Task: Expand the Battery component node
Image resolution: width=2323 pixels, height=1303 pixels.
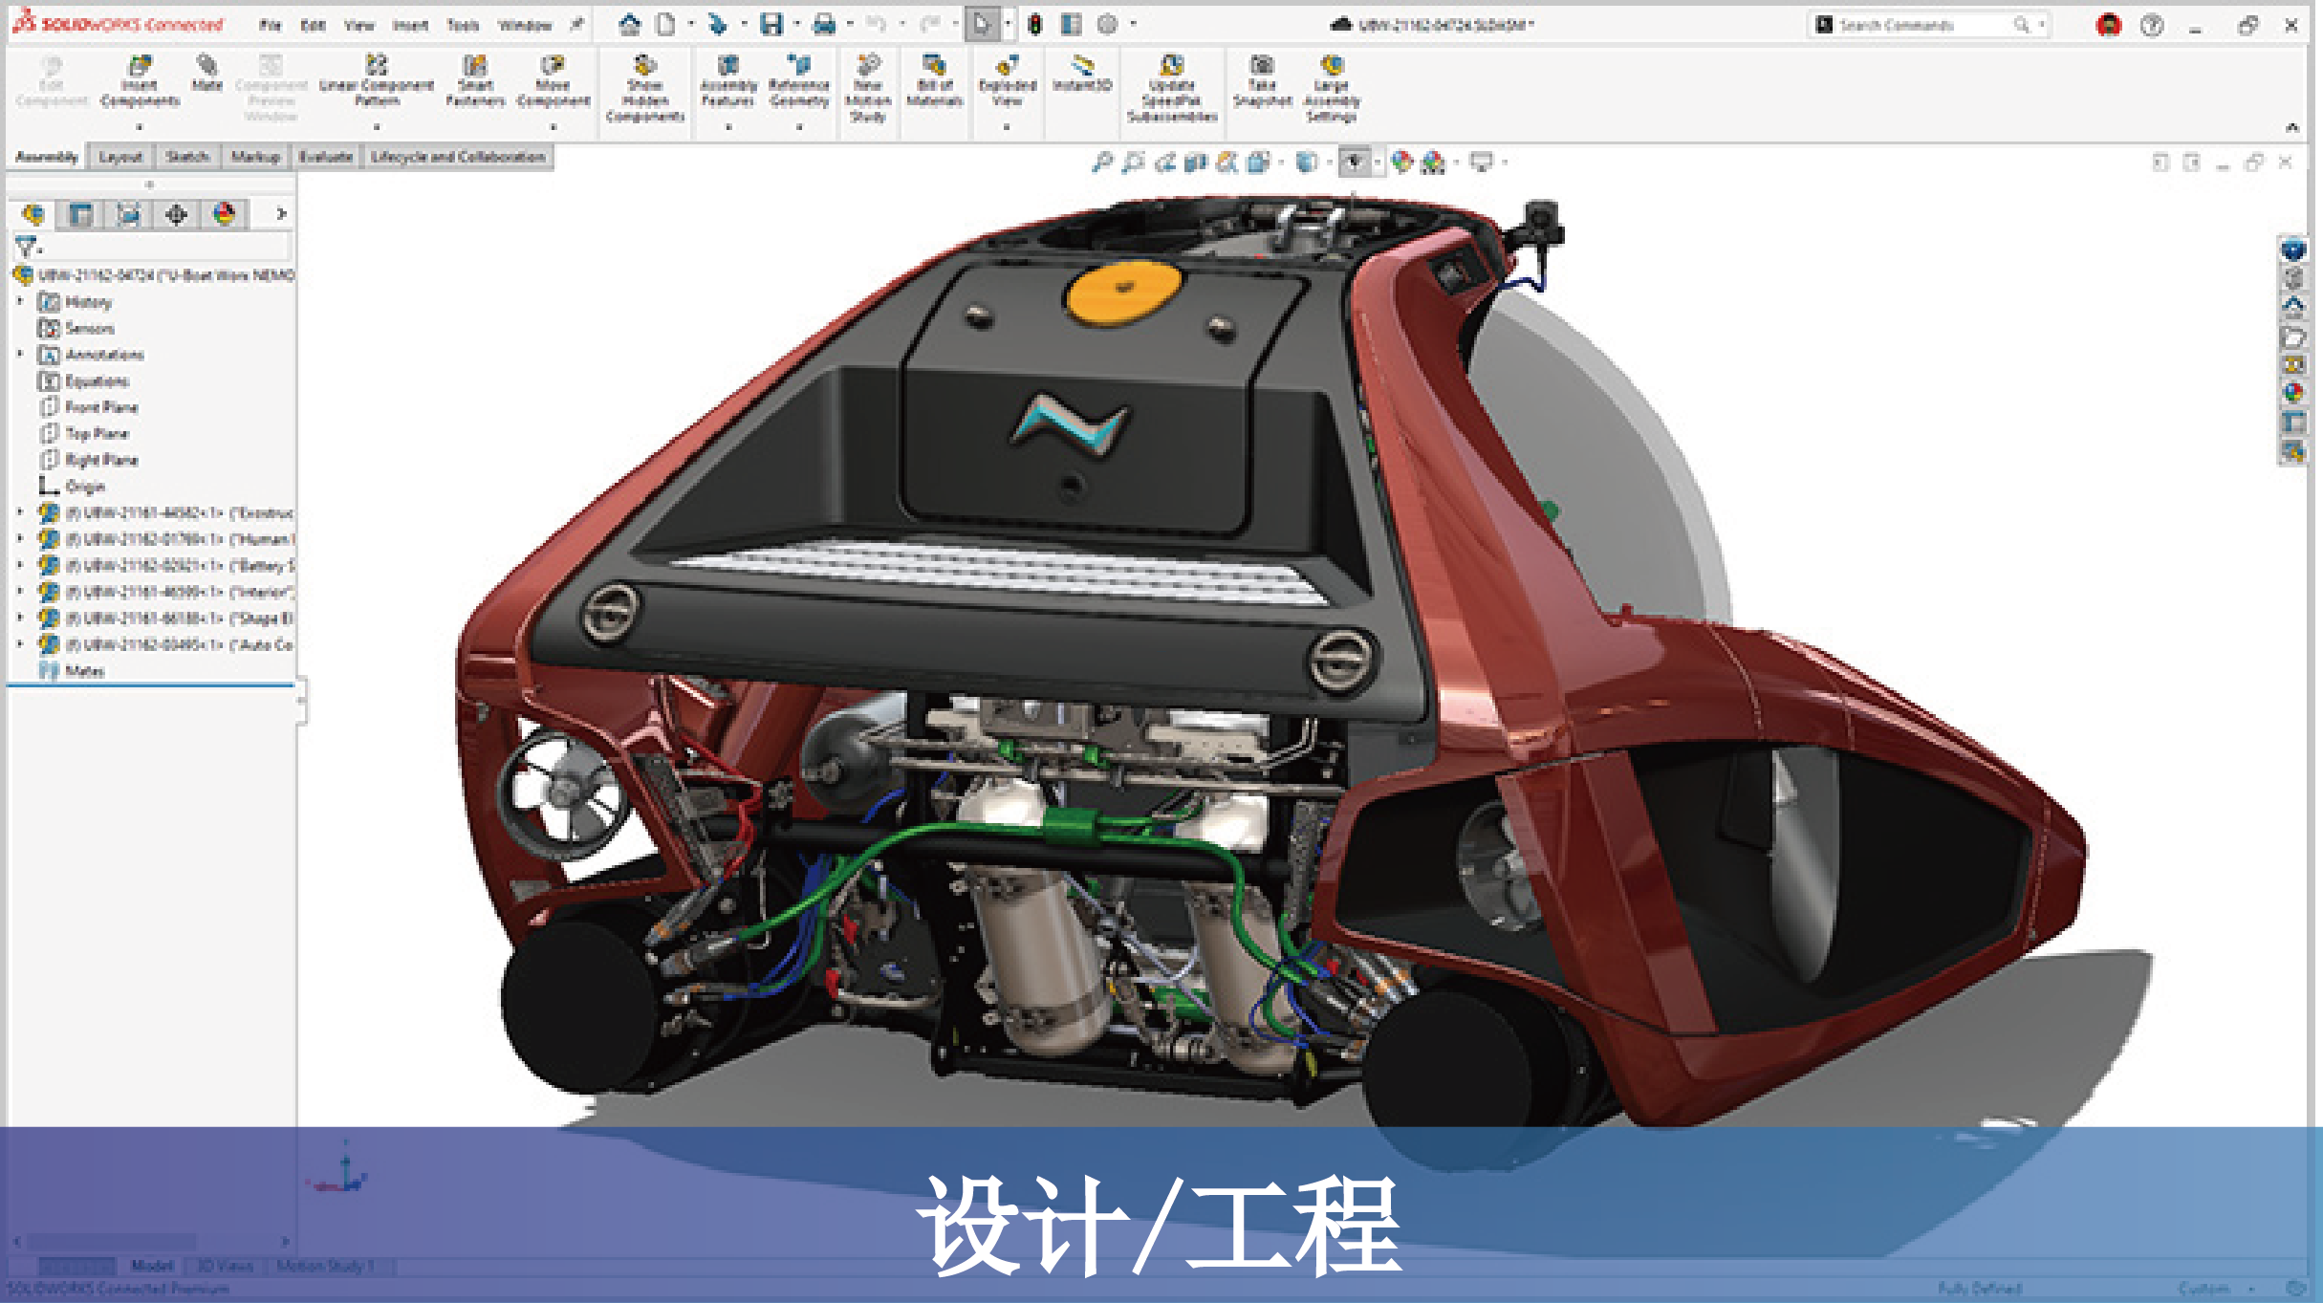Action: coord(20,566)
